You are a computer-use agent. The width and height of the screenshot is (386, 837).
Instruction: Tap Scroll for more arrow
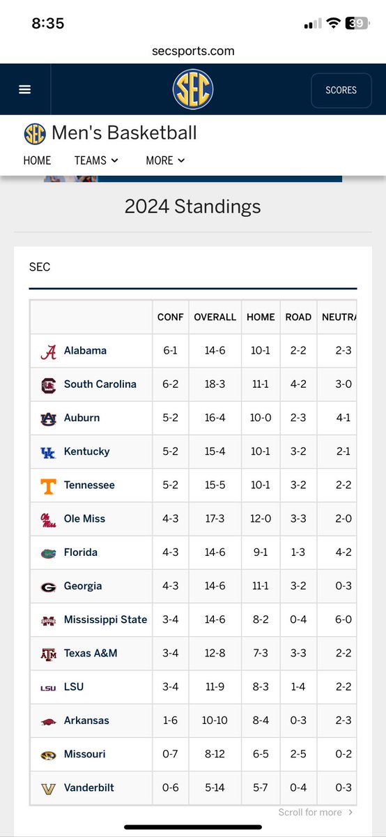coord(350,812)
